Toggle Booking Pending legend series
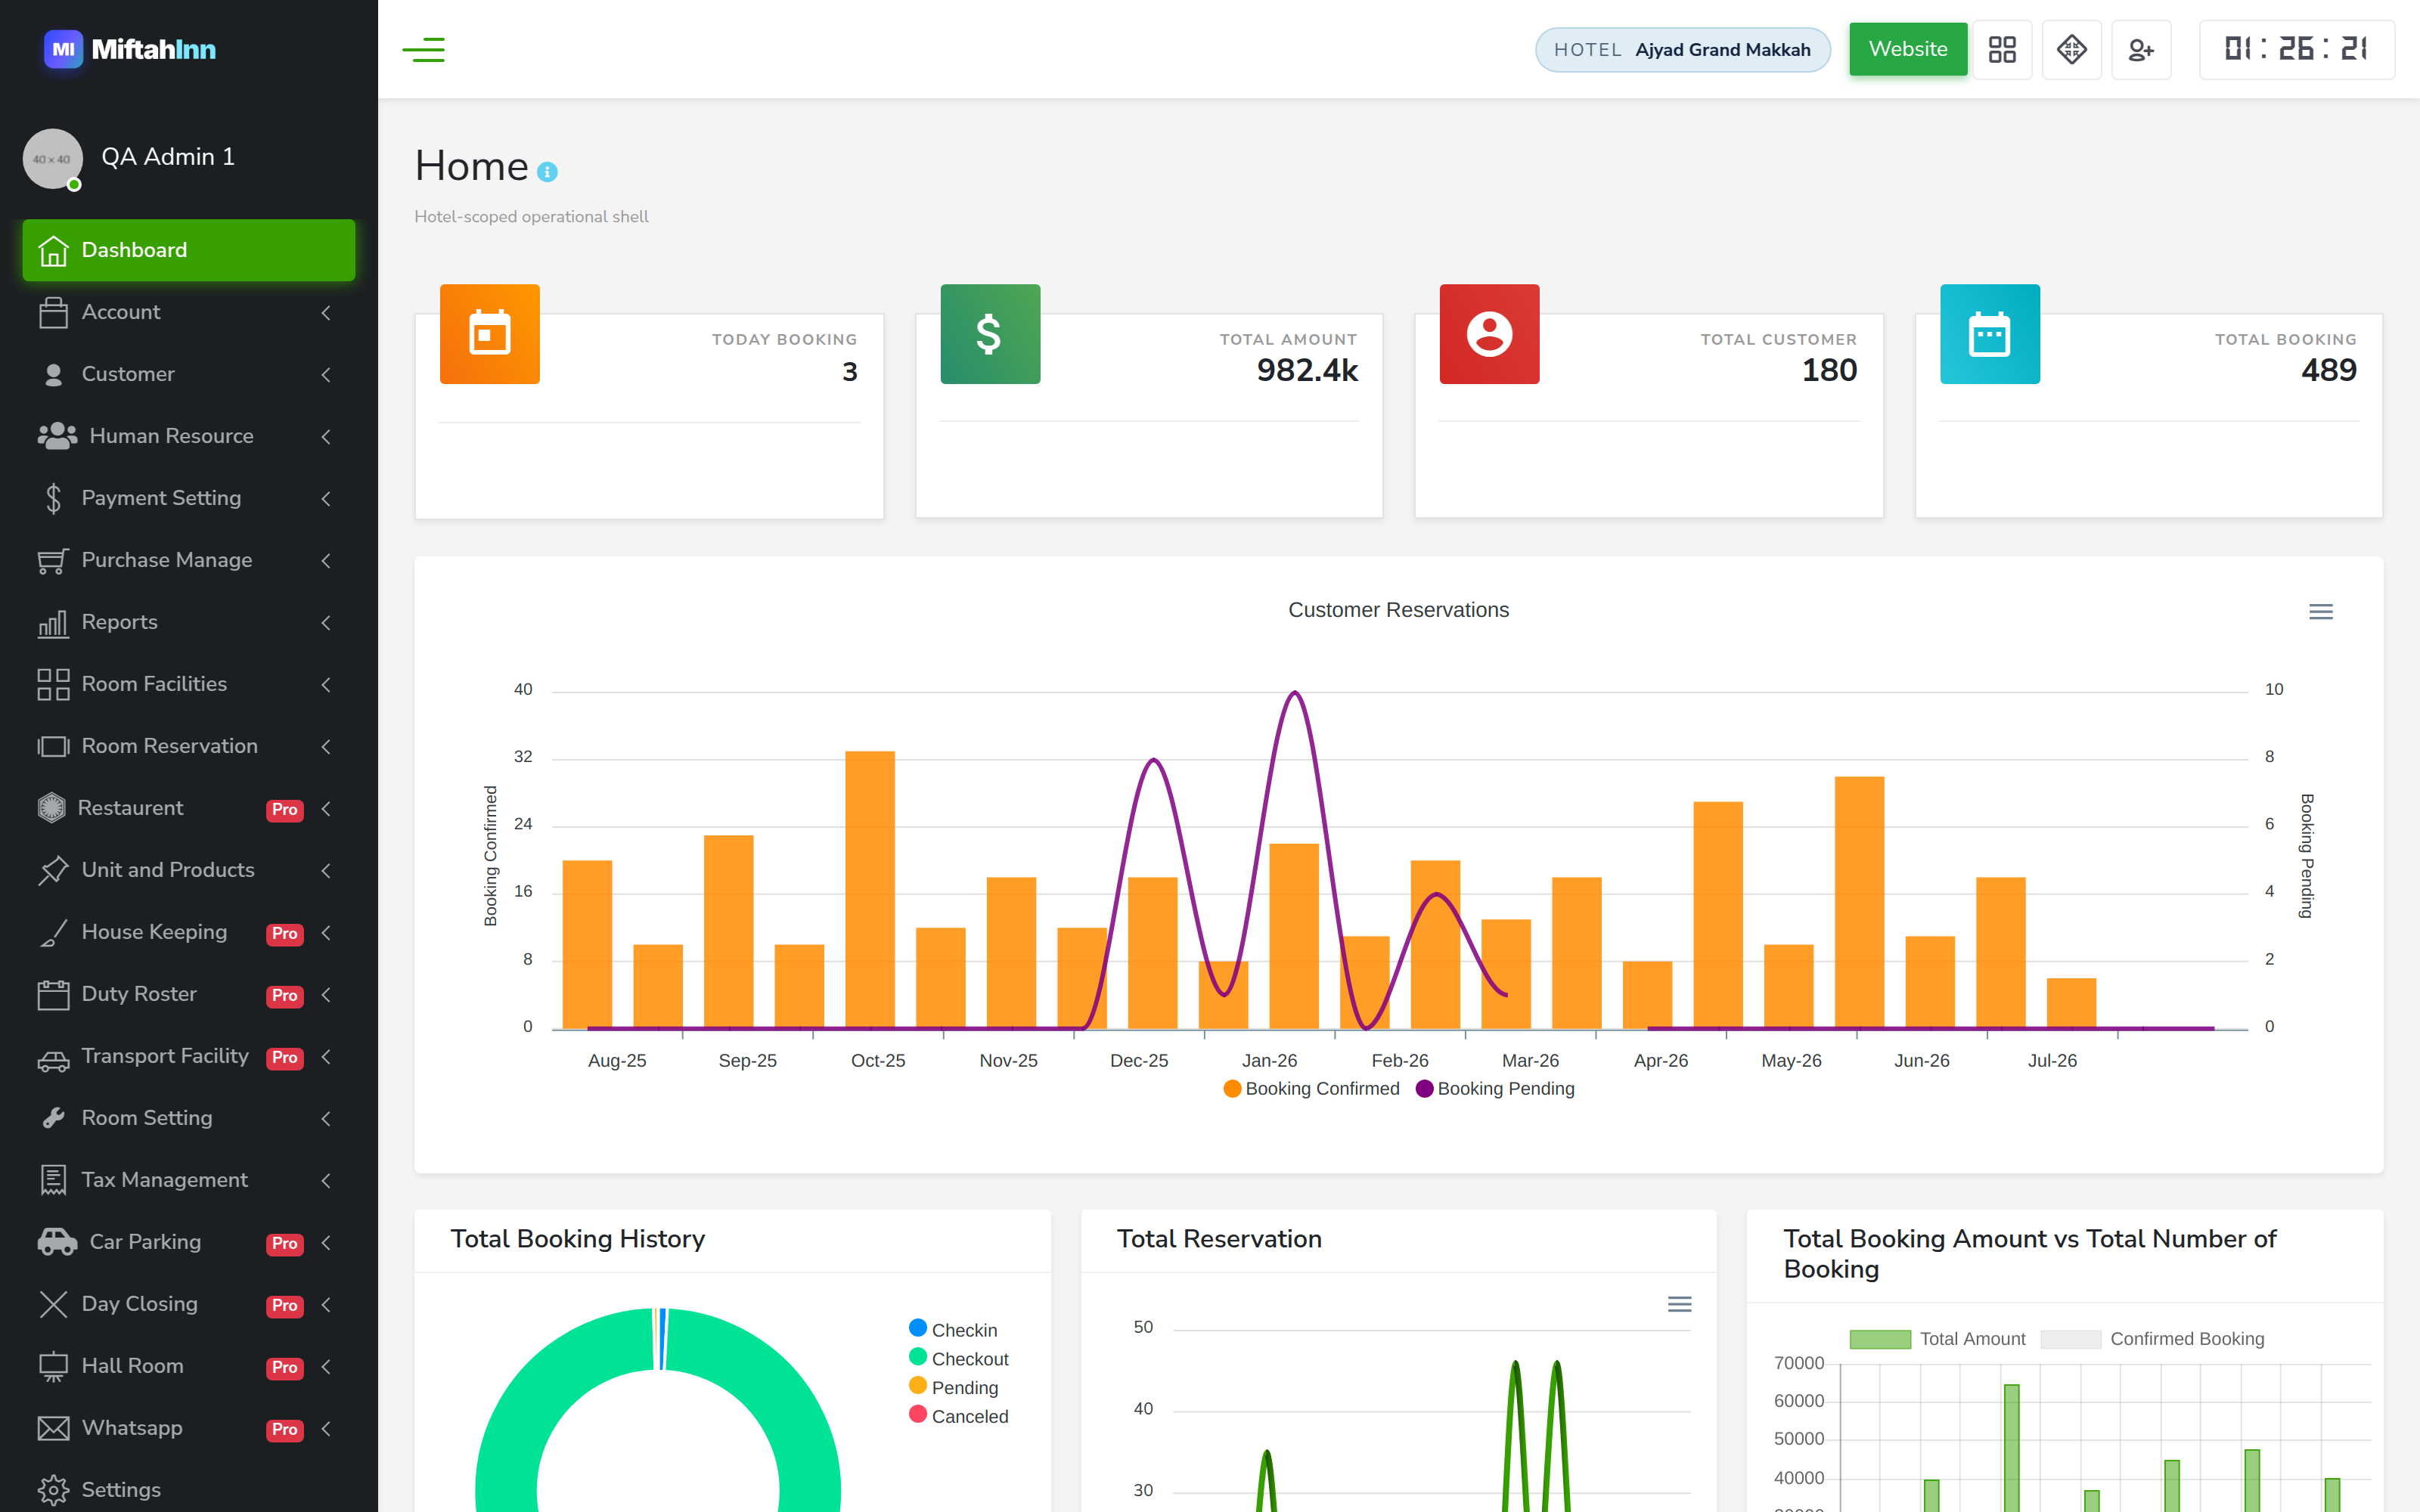Screen dimensions: 2420x1512 tap(1495, 1088)
